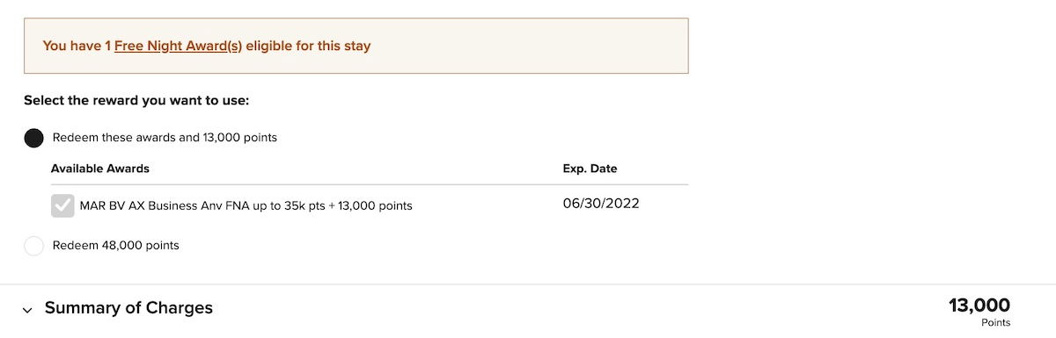Open the Free Night Award(s) link
This screenshot has width=1056, height=338.
click(178, 46)
